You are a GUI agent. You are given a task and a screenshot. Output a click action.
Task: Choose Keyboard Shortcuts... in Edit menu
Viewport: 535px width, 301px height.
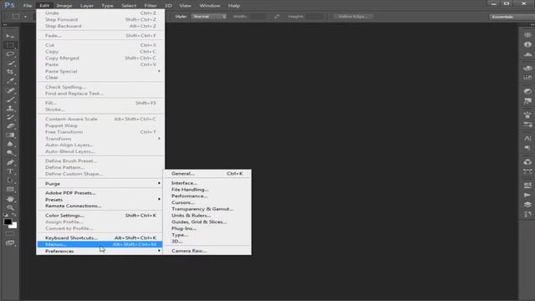click(x=99, y=237)
